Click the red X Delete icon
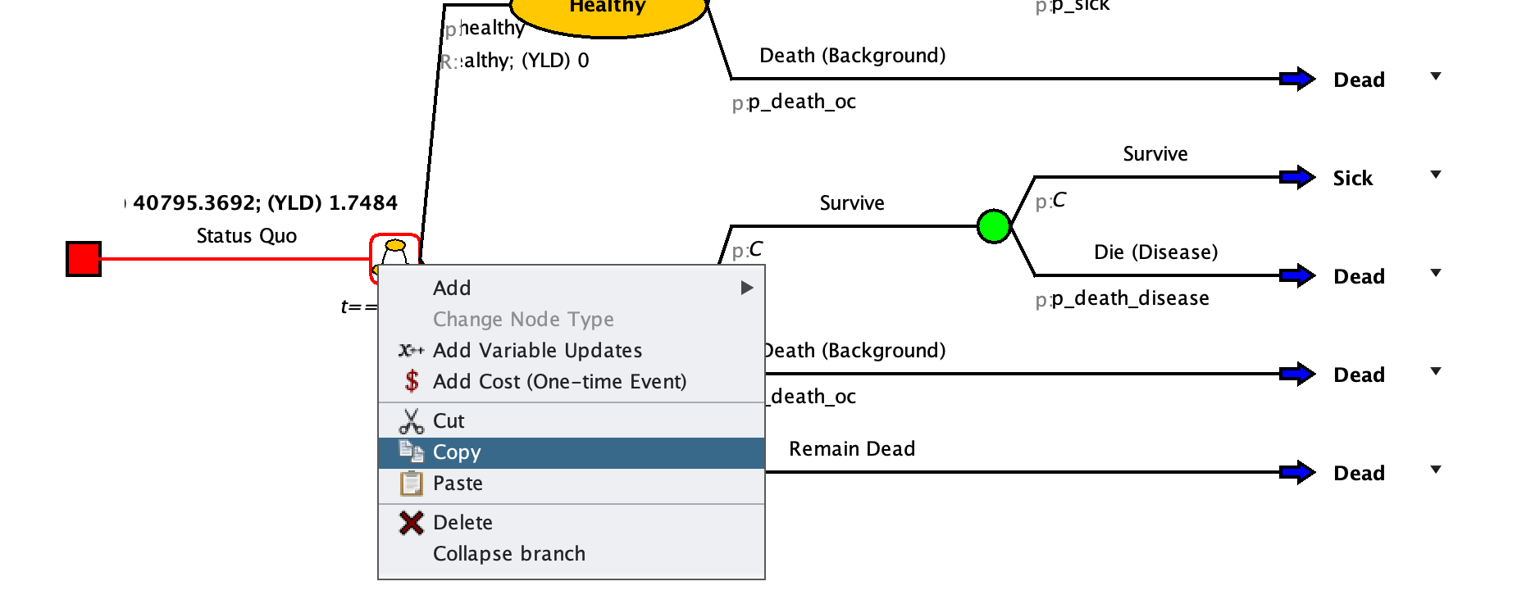This screenshot has height=595, width=1517. point(411,523)
